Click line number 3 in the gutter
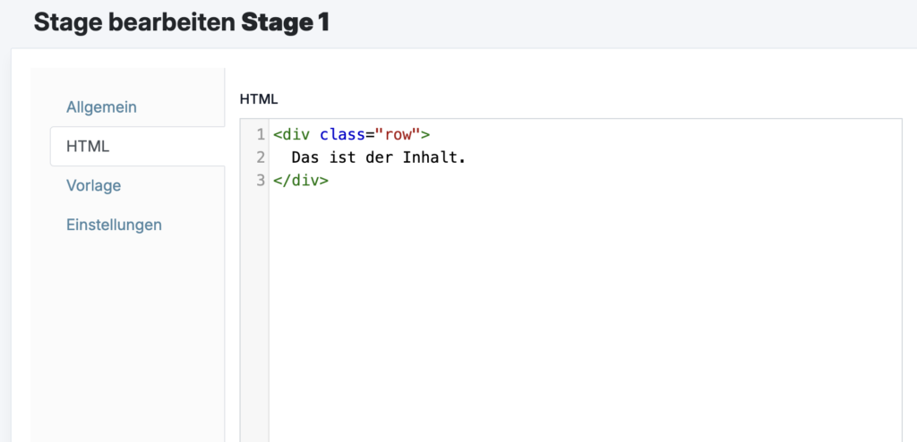 (261, 180)
